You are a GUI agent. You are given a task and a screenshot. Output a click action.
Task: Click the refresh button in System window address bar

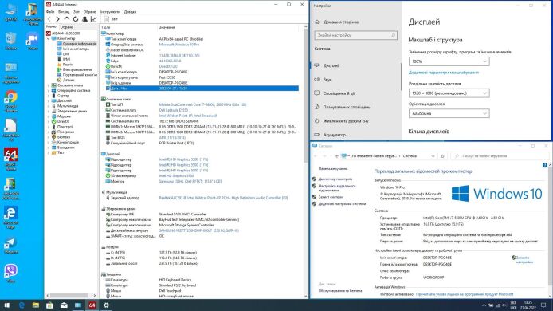click(x=442, y=156)
